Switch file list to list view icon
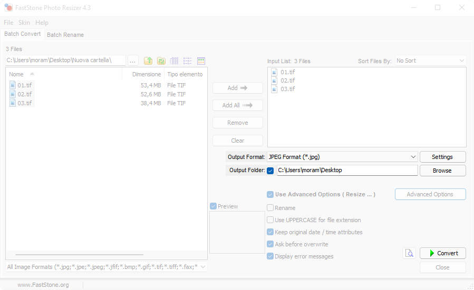The image size is (474, 290). click(x=187, y=61)
